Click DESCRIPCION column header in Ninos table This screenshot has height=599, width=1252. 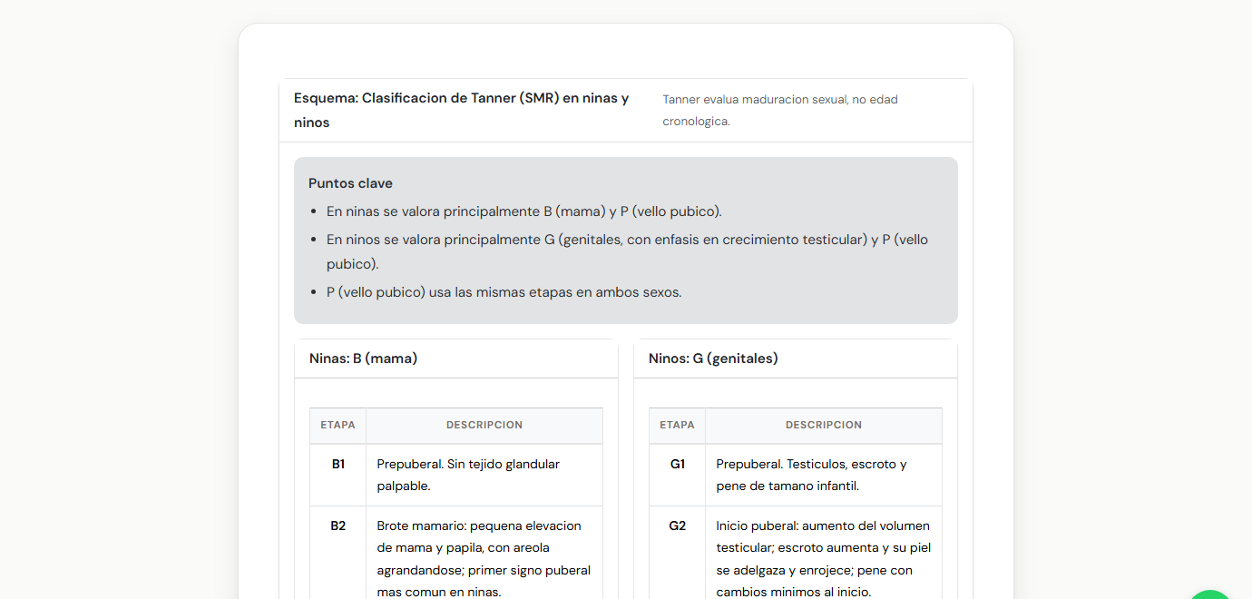[x=824, y=425]
